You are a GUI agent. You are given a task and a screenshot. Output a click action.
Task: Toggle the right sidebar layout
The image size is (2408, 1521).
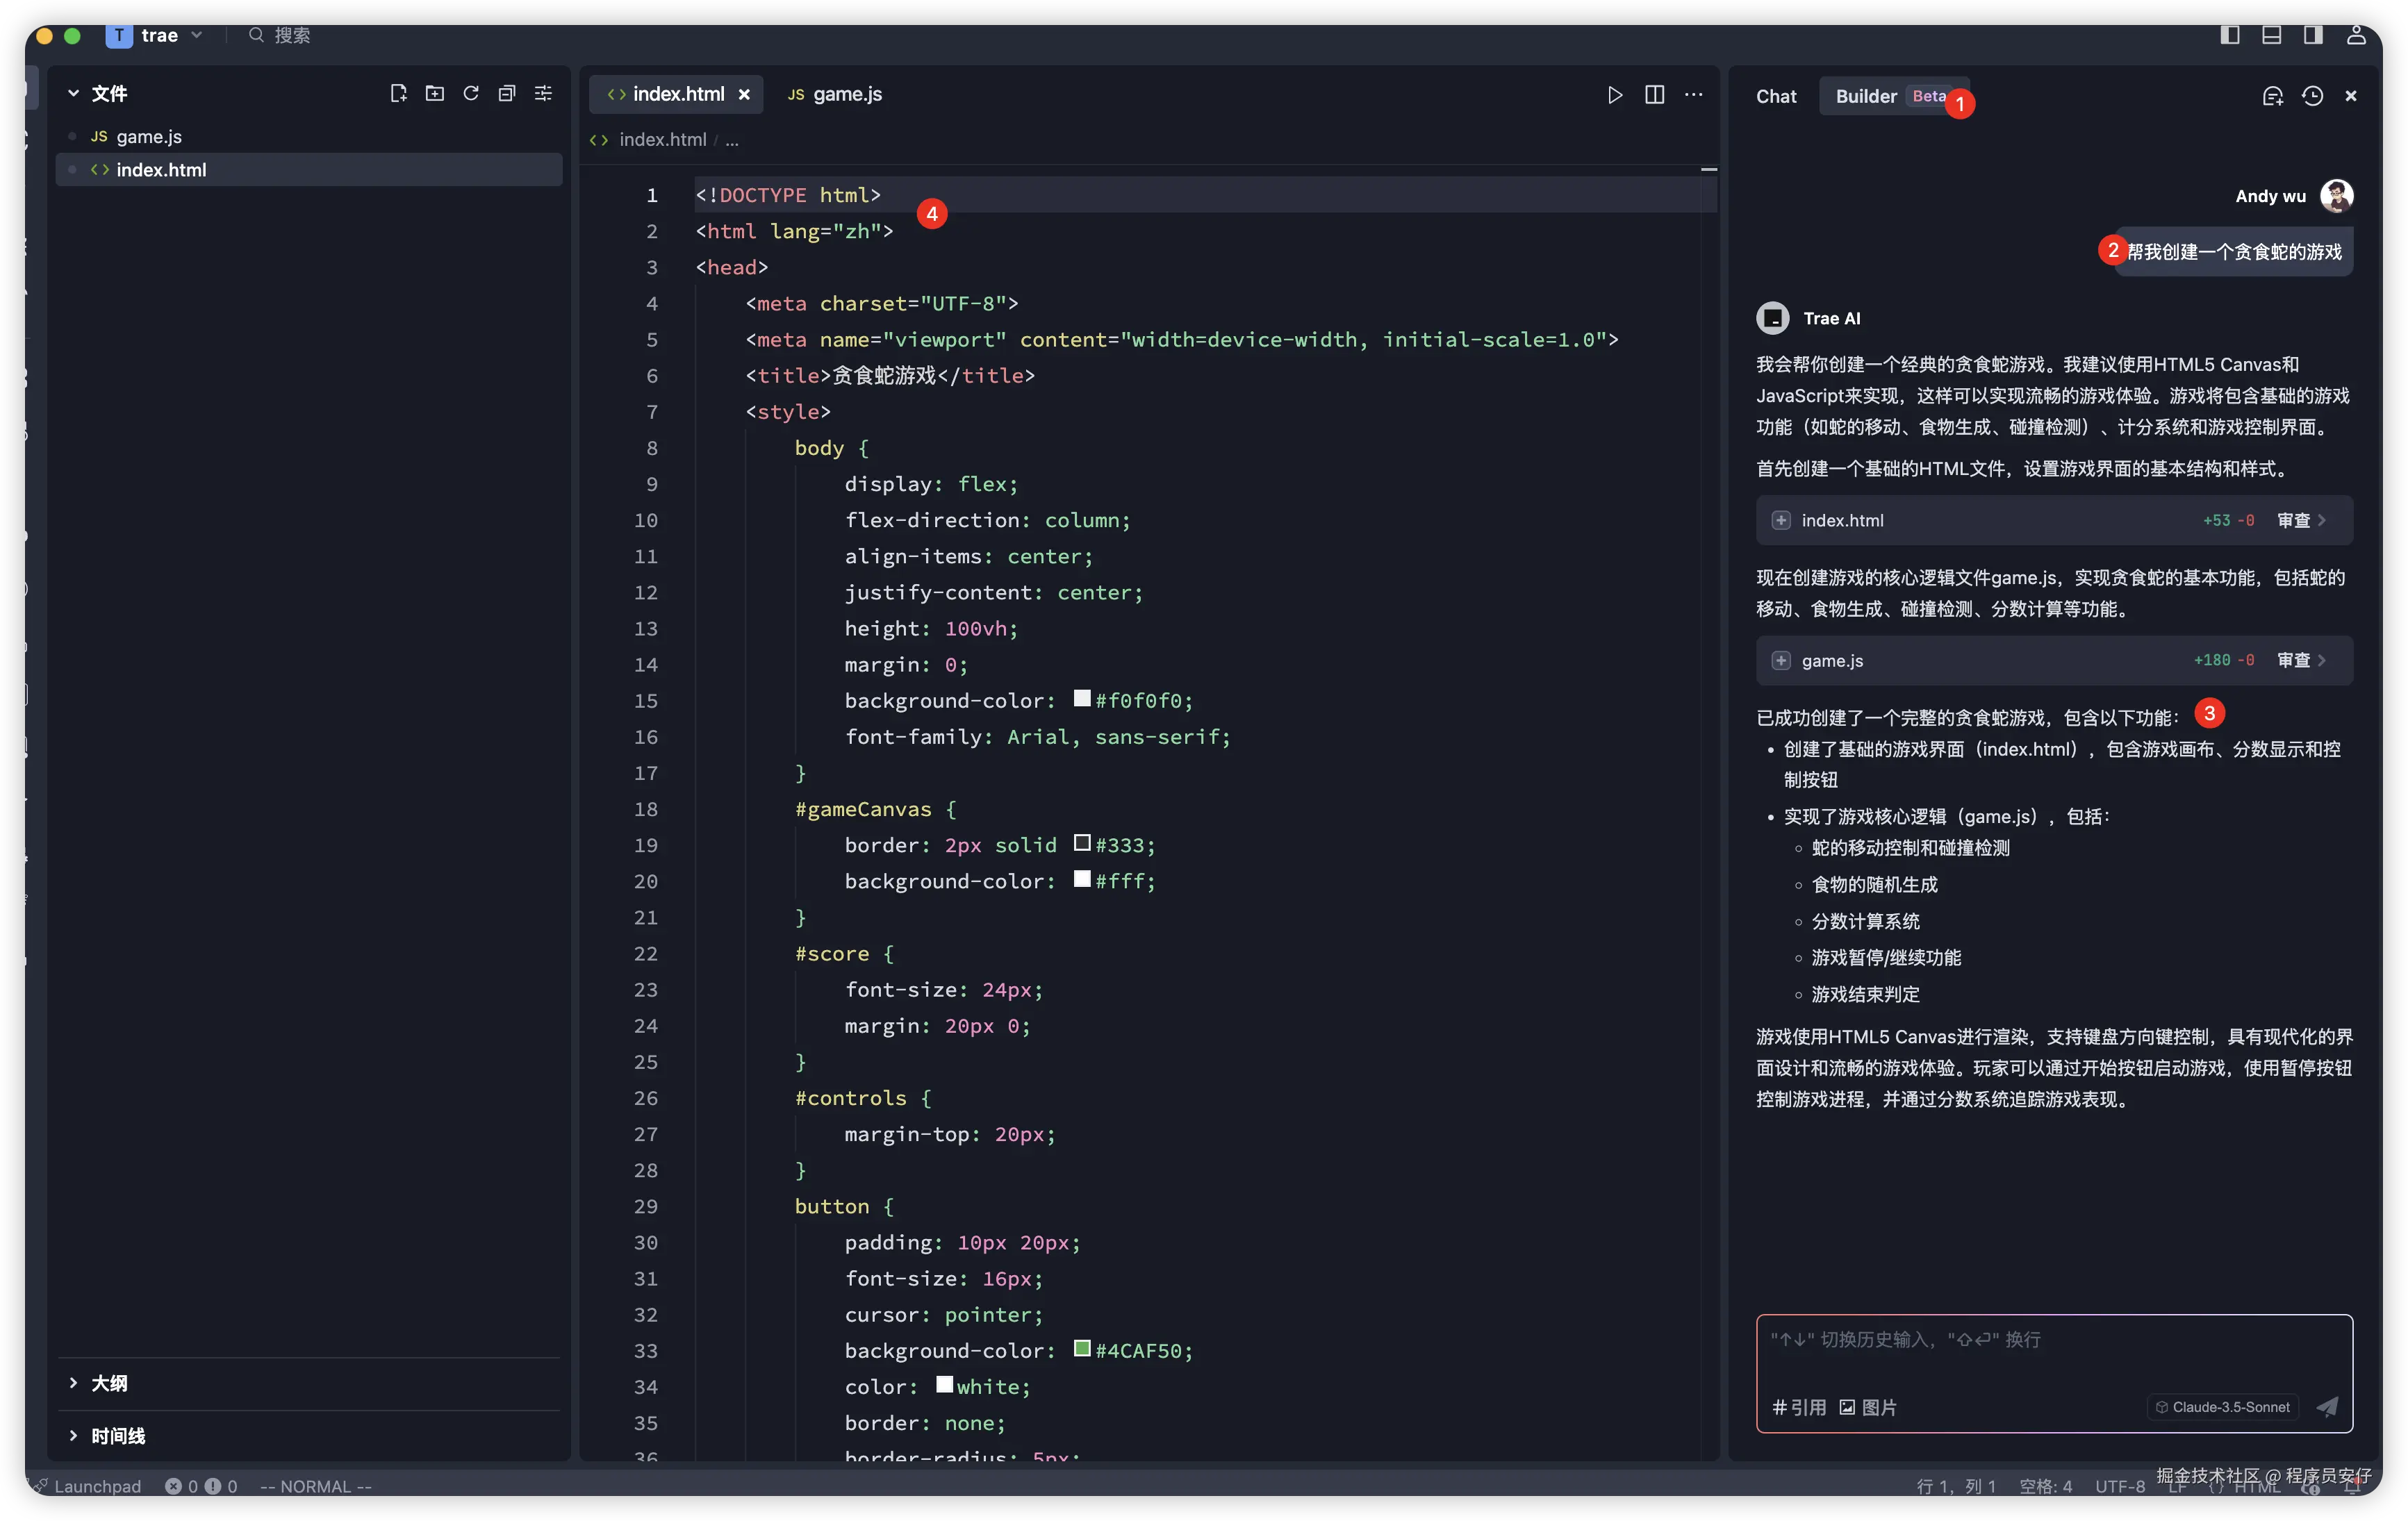click(x=2313, y=35)
